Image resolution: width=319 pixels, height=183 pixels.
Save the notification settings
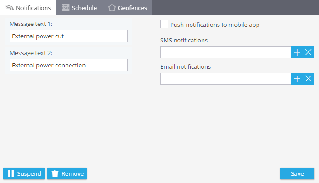coord(297,173)
